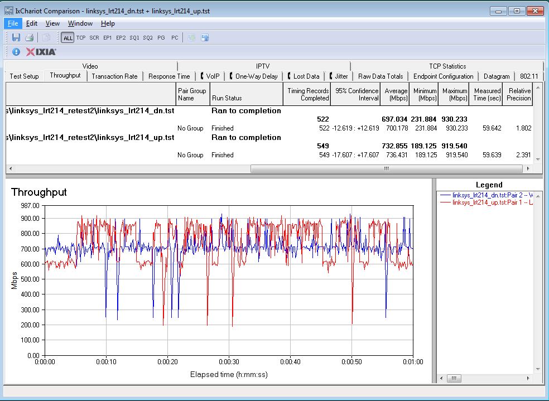This screenshot has height=401, width=549.
Task: Click the IxChariot title bar app icon
Action: click(x=9, y=11)
